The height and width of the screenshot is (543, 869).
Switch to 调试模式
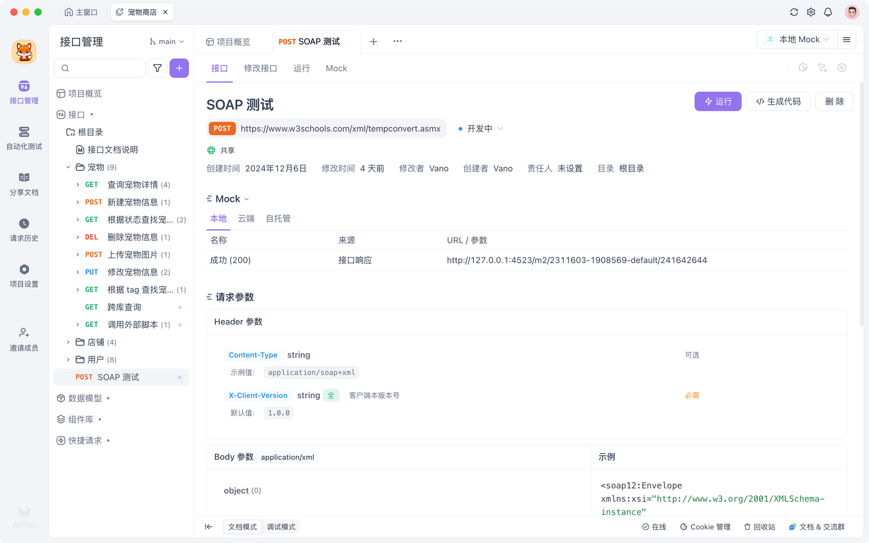coord(281,527)
